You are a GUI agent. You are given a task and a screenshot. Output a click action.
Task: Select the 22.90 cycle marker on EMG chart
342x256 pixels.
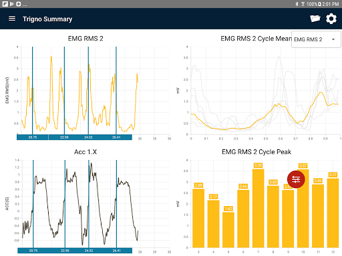click(x=64, y=137)
